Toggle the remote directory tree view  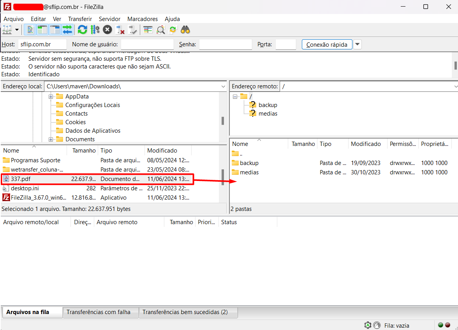click(x=55, y=30)
